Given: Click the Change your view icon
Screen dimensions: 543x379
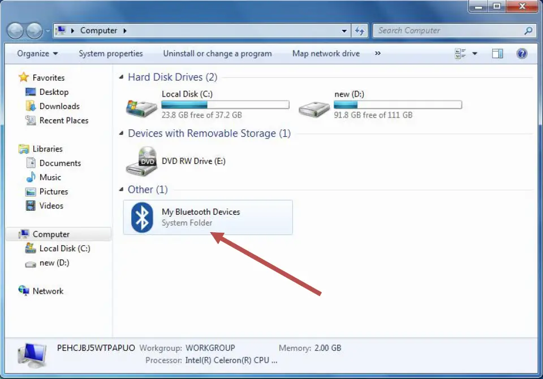Looking at the screenshot, I should point(460,54).
